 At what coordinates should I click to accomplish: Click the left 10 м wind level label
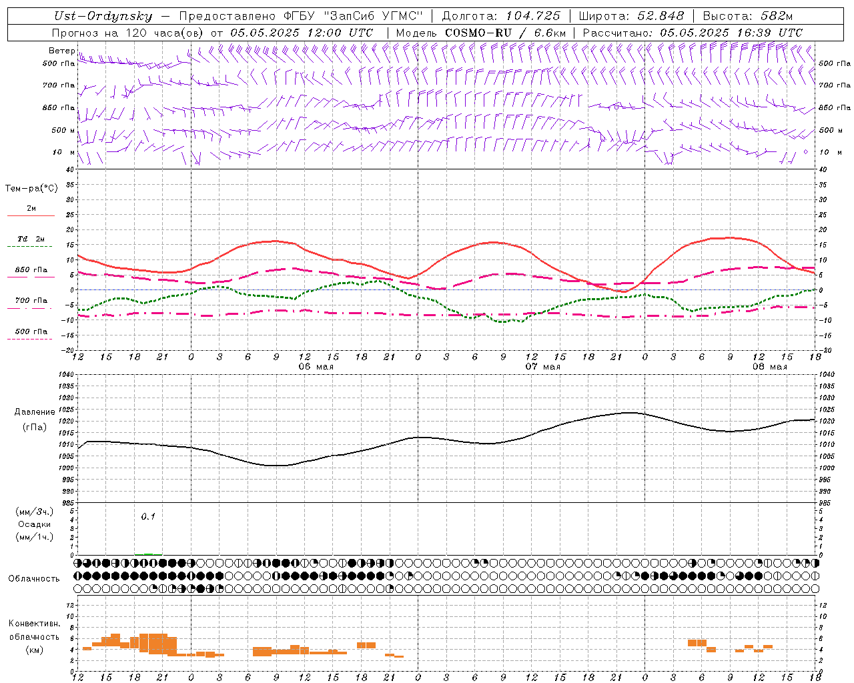click(x=64, y=152)
